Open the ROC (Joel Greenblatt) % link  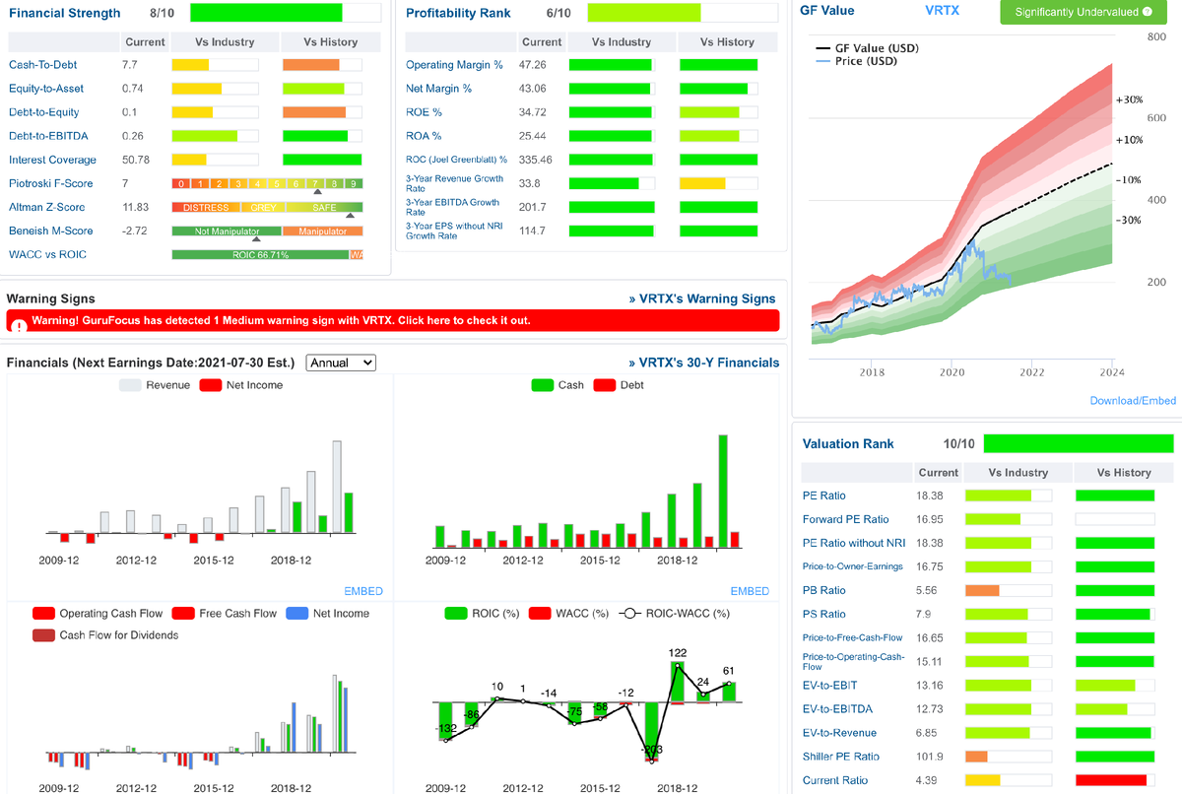point(456,160)
